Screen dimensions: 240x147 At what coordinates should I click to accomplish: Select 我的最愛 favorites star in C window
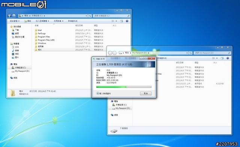[x=16, y=27]
